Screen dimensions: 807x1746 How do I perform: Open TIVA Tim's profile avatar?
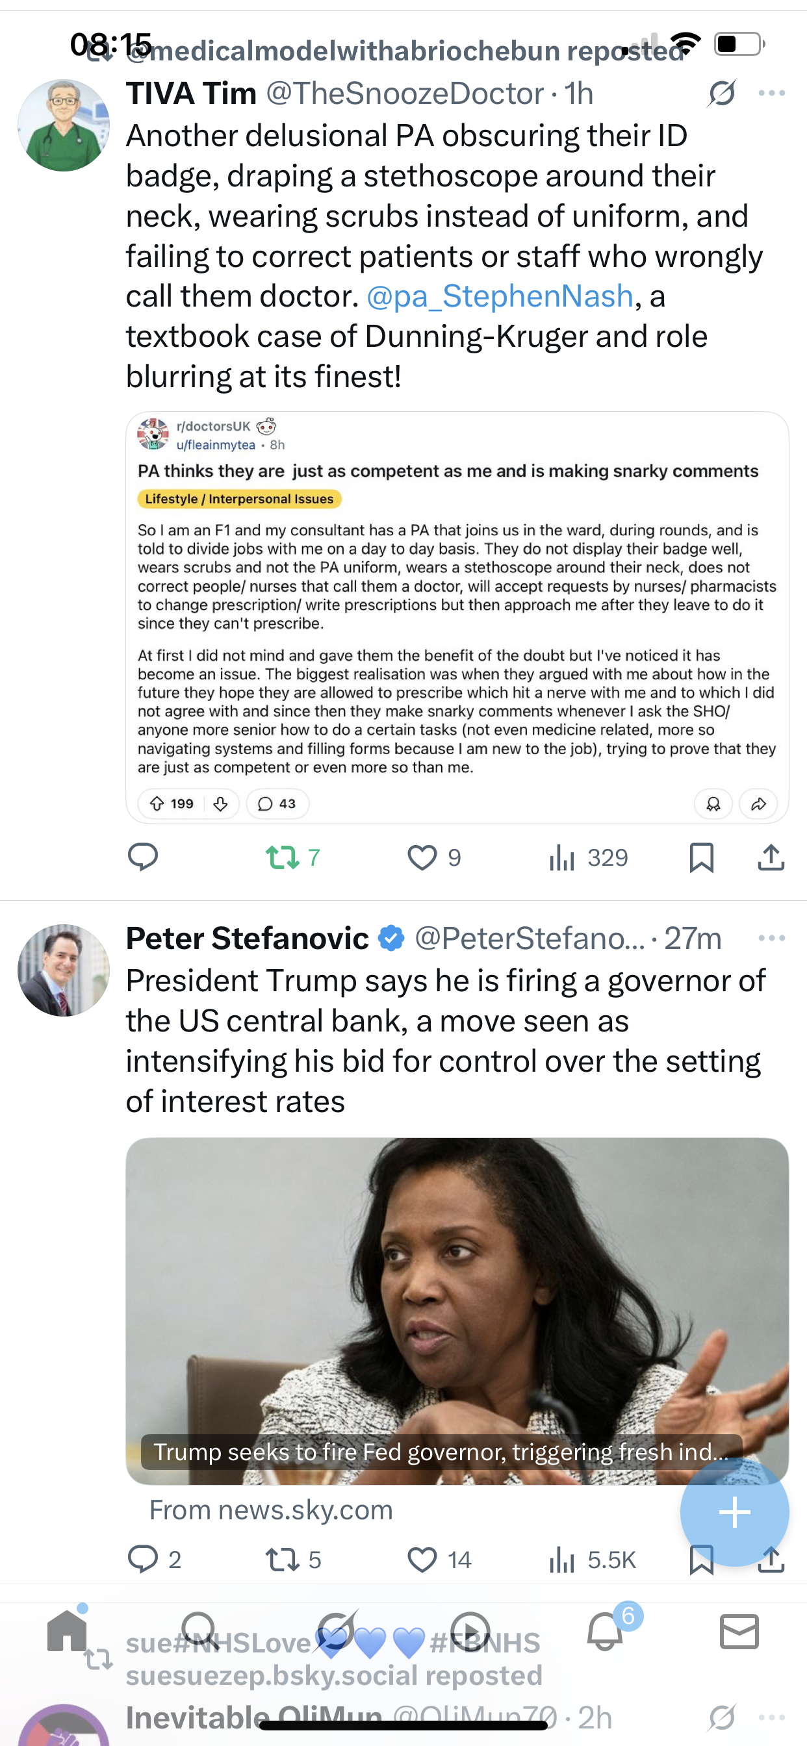[x=63, y=125]
